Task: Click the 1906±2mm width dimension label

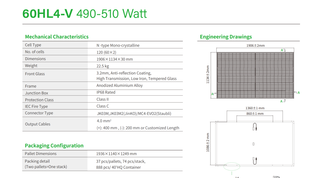Action: [255, 45]
